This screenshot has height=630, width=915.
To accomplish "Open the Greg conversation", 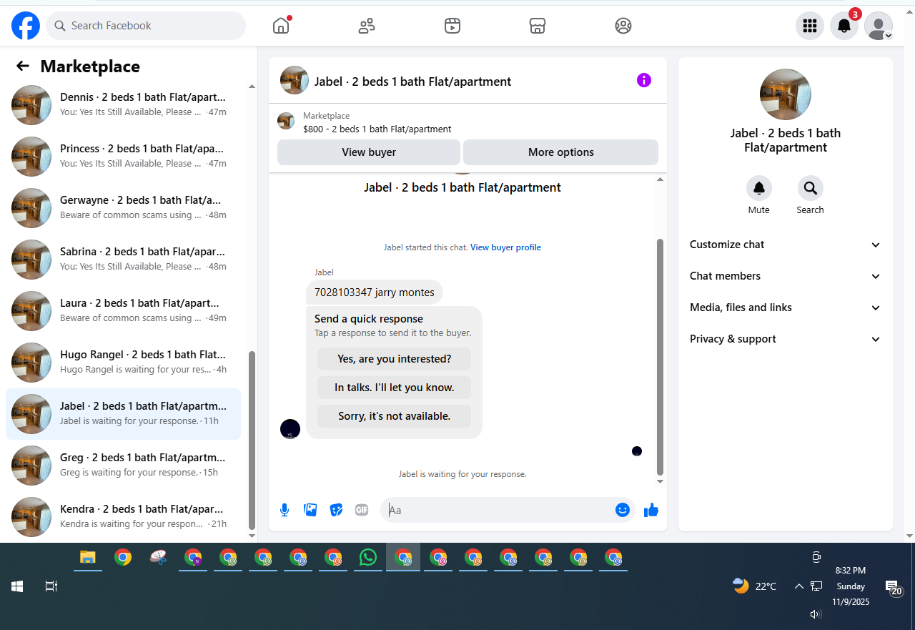I will 123,466.
